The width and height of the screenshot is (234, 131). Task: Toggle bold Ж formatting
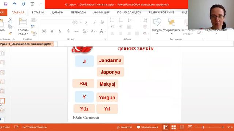44,31
